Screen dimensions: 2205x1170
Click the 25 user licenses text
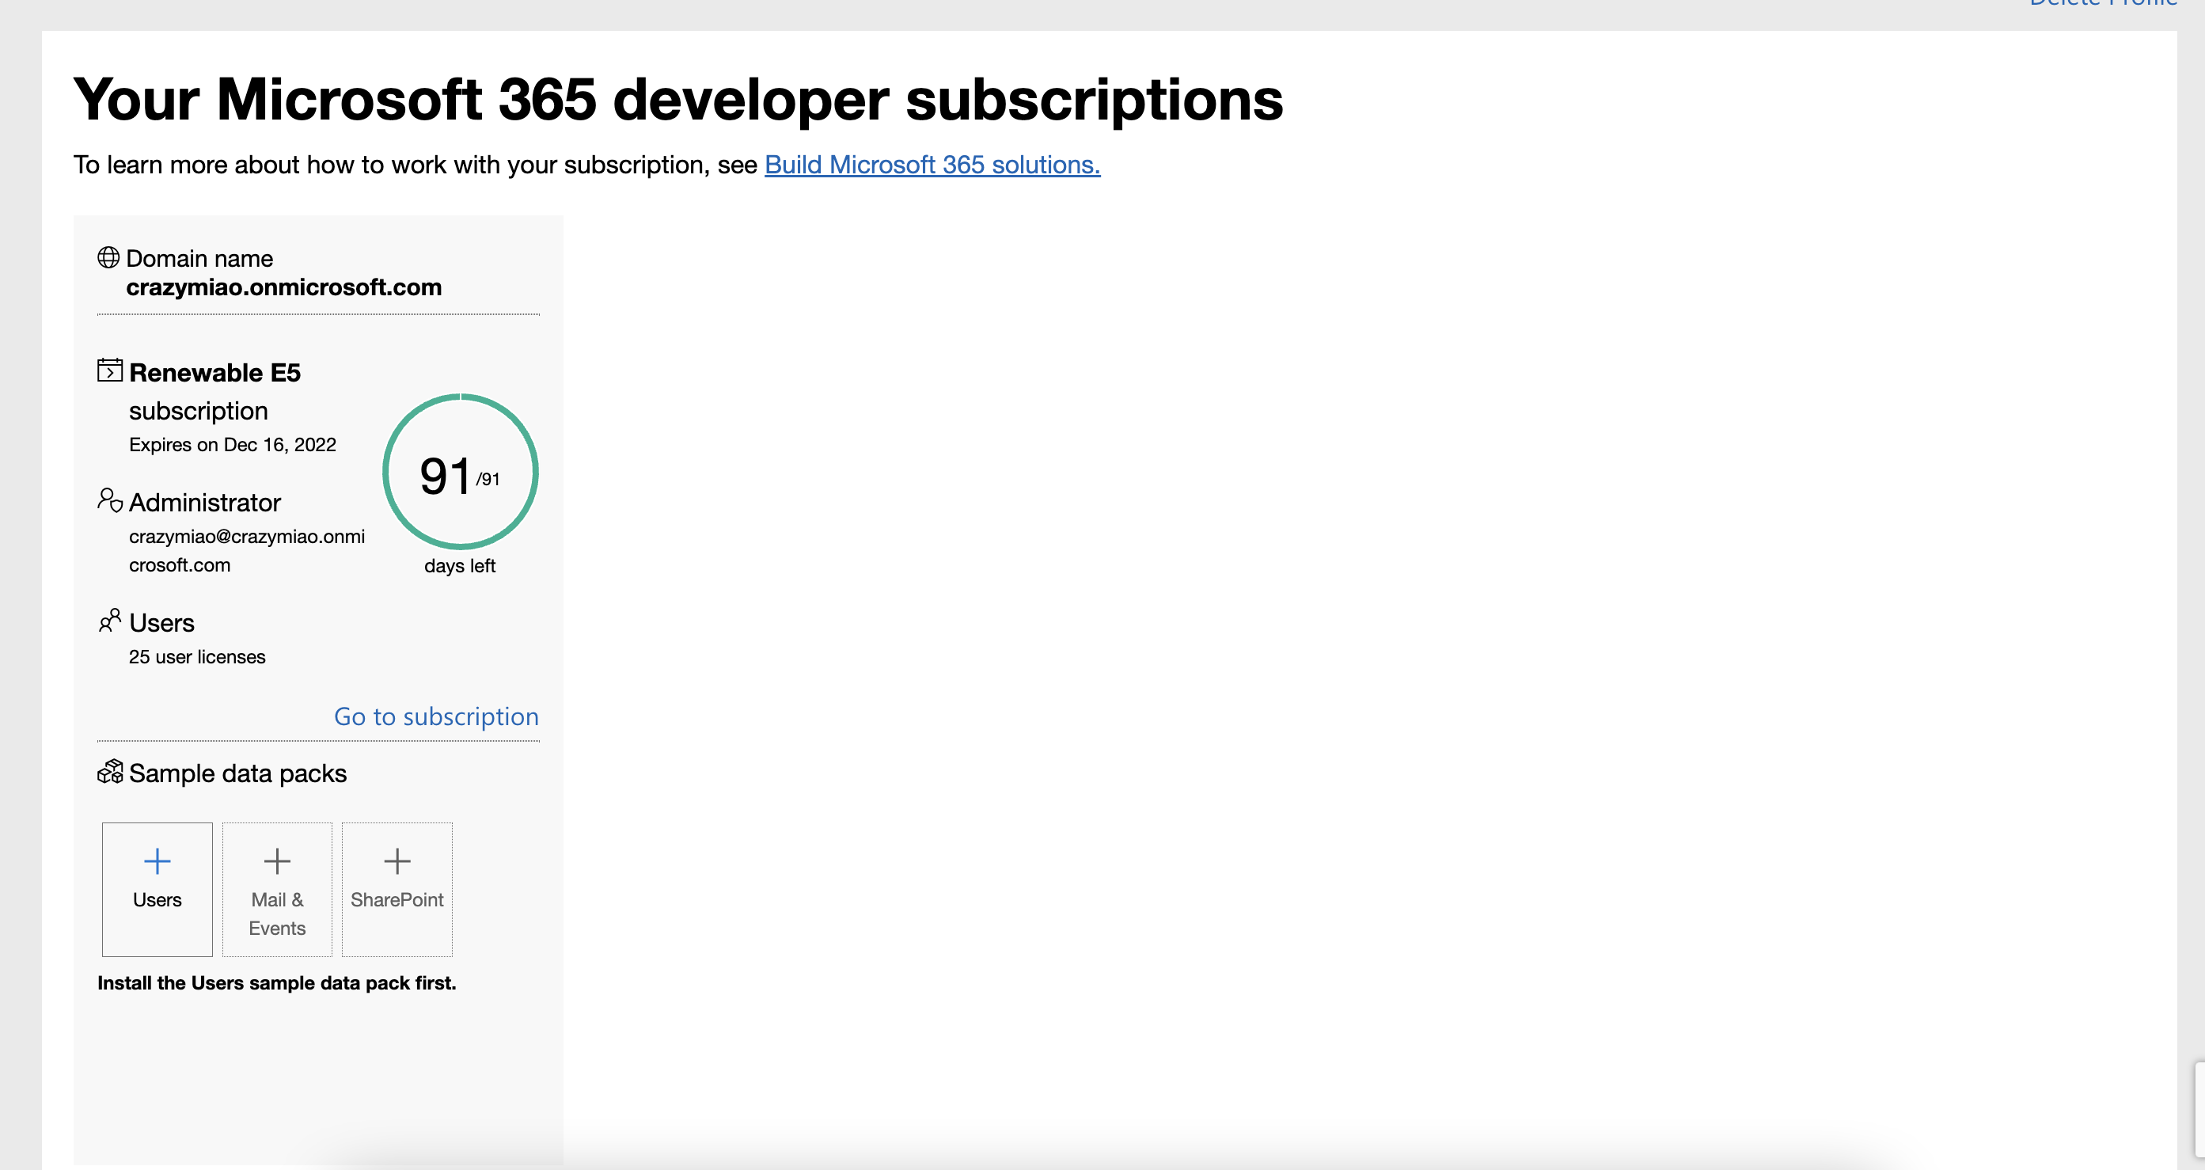[x=197, y=657]
